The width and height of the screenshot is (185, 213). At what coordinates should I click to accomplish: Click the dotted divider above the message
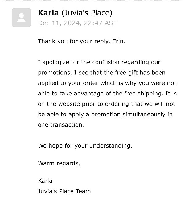coord(92,1)
